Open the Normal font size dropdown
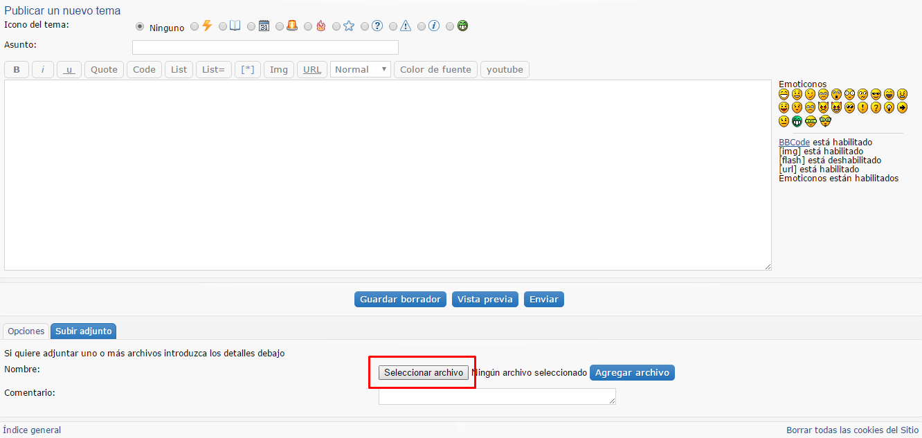Image resolution: width=922 pixels, height=438 pixels. tap(361, 69)
